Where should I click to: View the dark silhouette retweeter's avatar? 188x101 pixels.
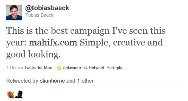tap(19, 94)
